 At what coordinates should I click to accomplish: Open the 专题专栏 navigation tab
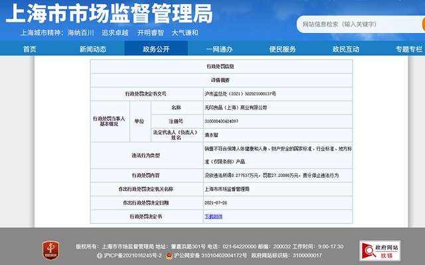tap(407, 49)
